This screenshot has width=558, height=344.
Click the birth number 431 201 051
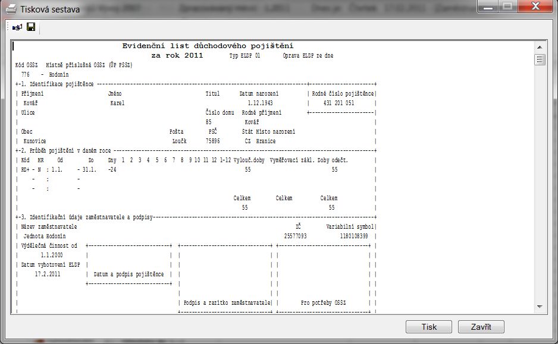[338, 103]
